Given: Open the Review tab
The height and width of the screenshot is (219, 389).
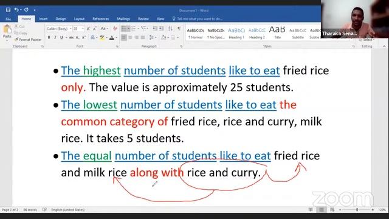Looking at the screenshot, I should click(x=143, y=19).
